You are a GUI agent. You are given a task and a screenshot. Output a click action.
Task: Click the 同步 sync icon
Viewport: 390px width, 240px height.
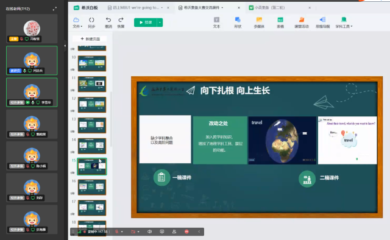tap(91, 23)
